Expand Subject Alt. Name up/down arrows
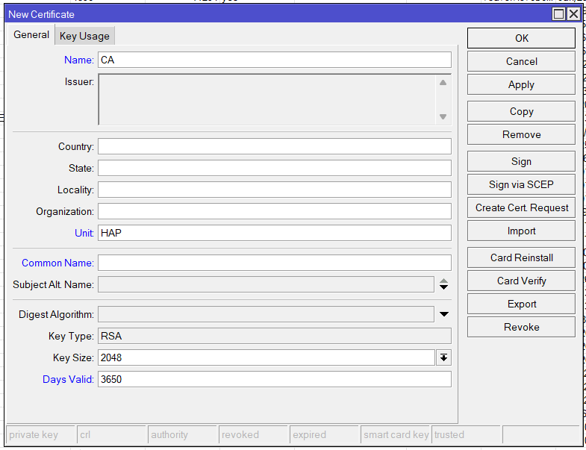 click(443, 284)
